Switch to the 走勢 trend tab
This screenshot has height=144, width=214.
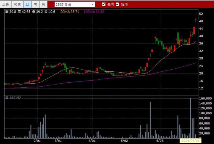pyautogui.click(x=6, y=4)
